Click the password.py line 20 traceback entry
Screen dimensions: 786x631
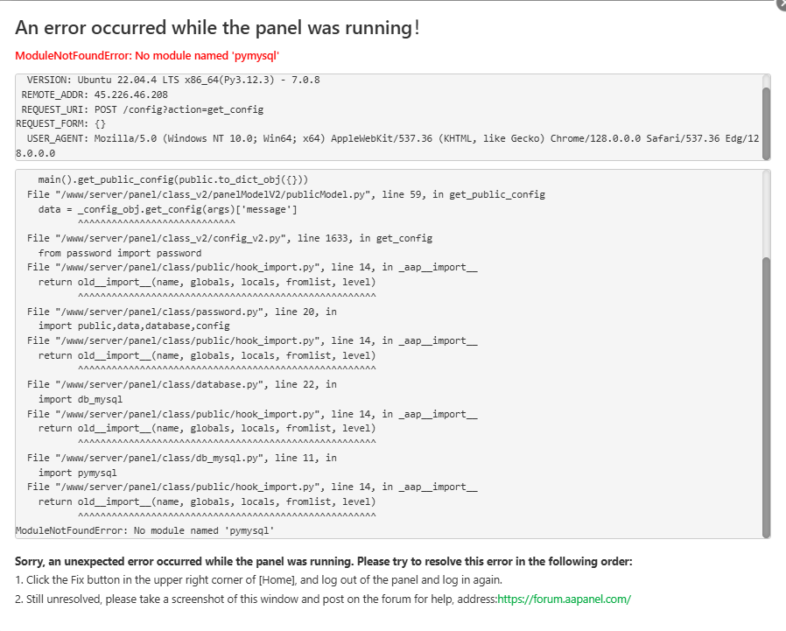(x=182, y=312)
